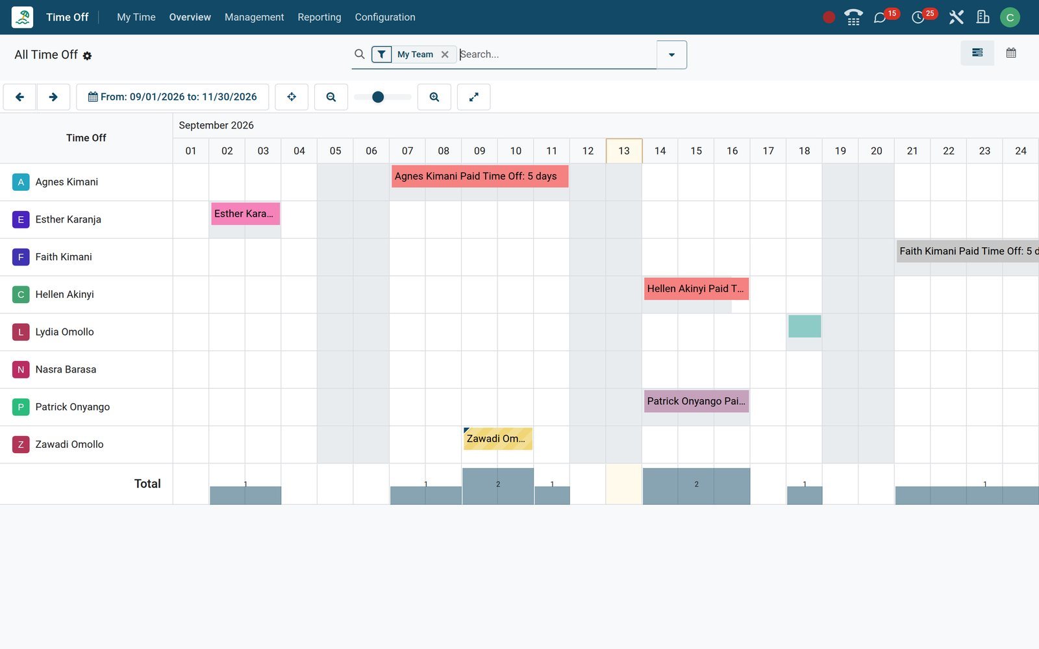Open the My Time menu
The width and height of the screenshot is (1039, 649).
(136, 17)
